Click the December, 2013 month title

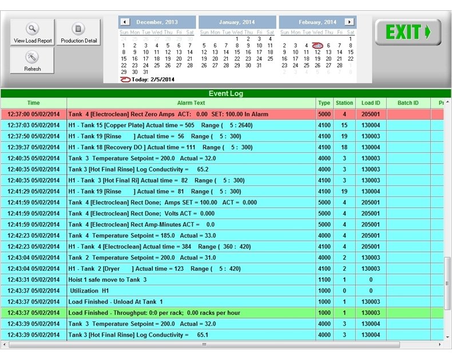(158, 22)
